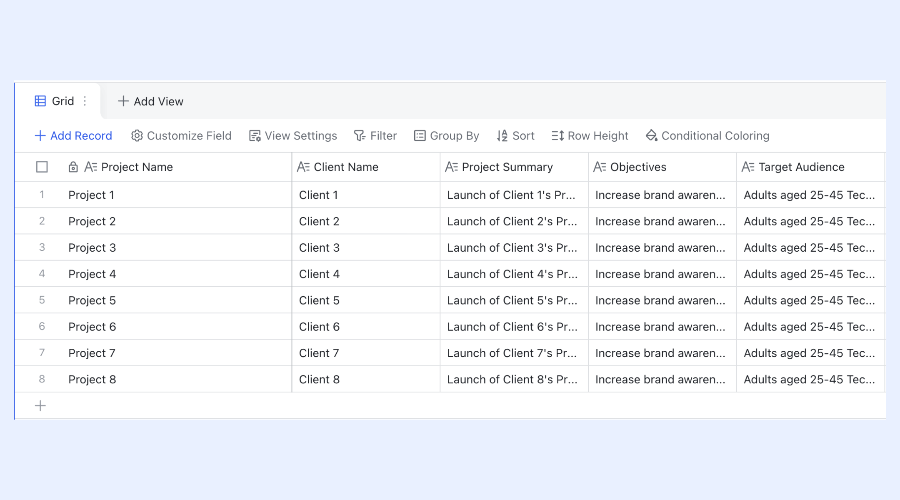
Task: Click the Grid view table icon
Action: pos(40,101)
